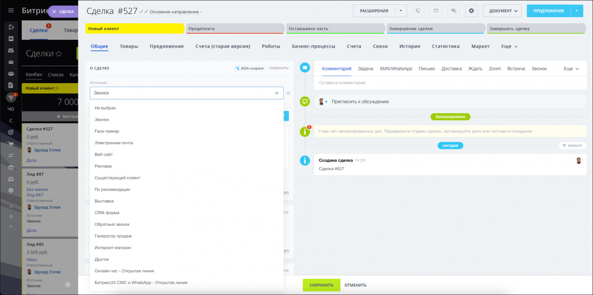Set stage to Завершение сделки
Image resolution: width=593 pixels, height=295 pixels.
coord(435,28)
